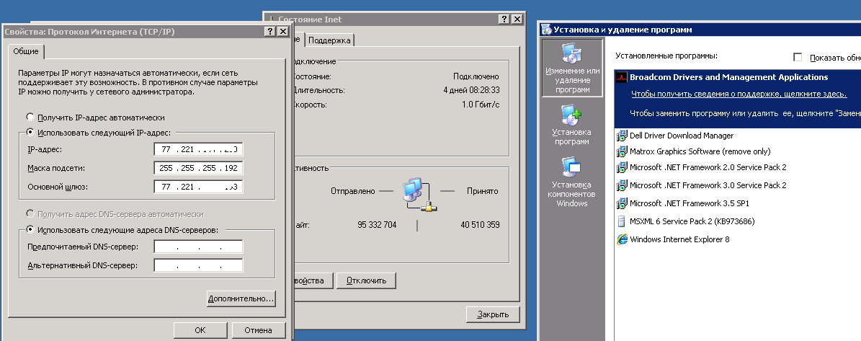Switch to the 'Общие' tab in TCP/IP properties
The image size is (861, 341).
coord(26,52)
